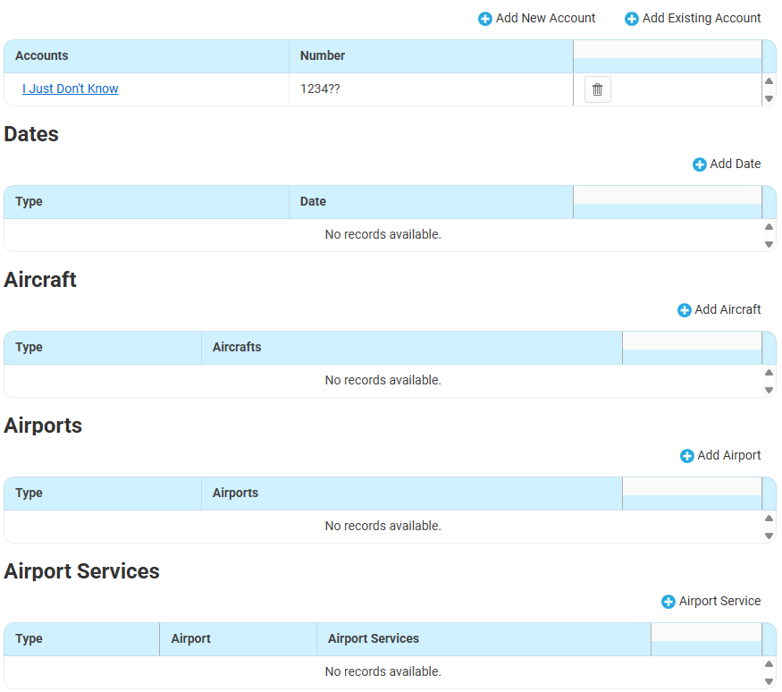Viewport: 782px width, 692px height.
Task: Click the Airport column header in Airport Services
Action: pyautogui.click(x=191, y=638)
